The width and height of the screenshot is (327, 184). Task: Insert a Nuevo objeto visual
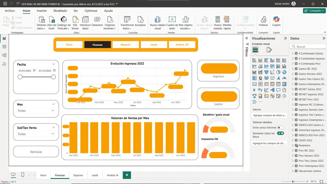[x=158, y=23]
